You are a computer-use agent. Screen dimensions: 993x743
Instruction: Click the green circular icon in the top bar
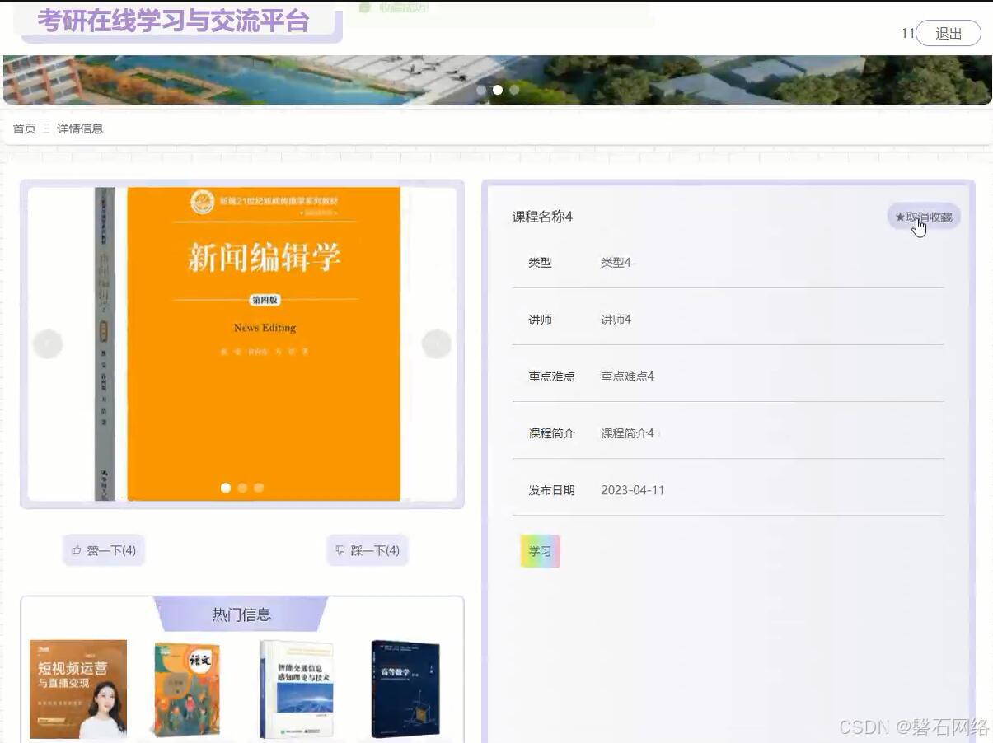(x=365, y=7)
